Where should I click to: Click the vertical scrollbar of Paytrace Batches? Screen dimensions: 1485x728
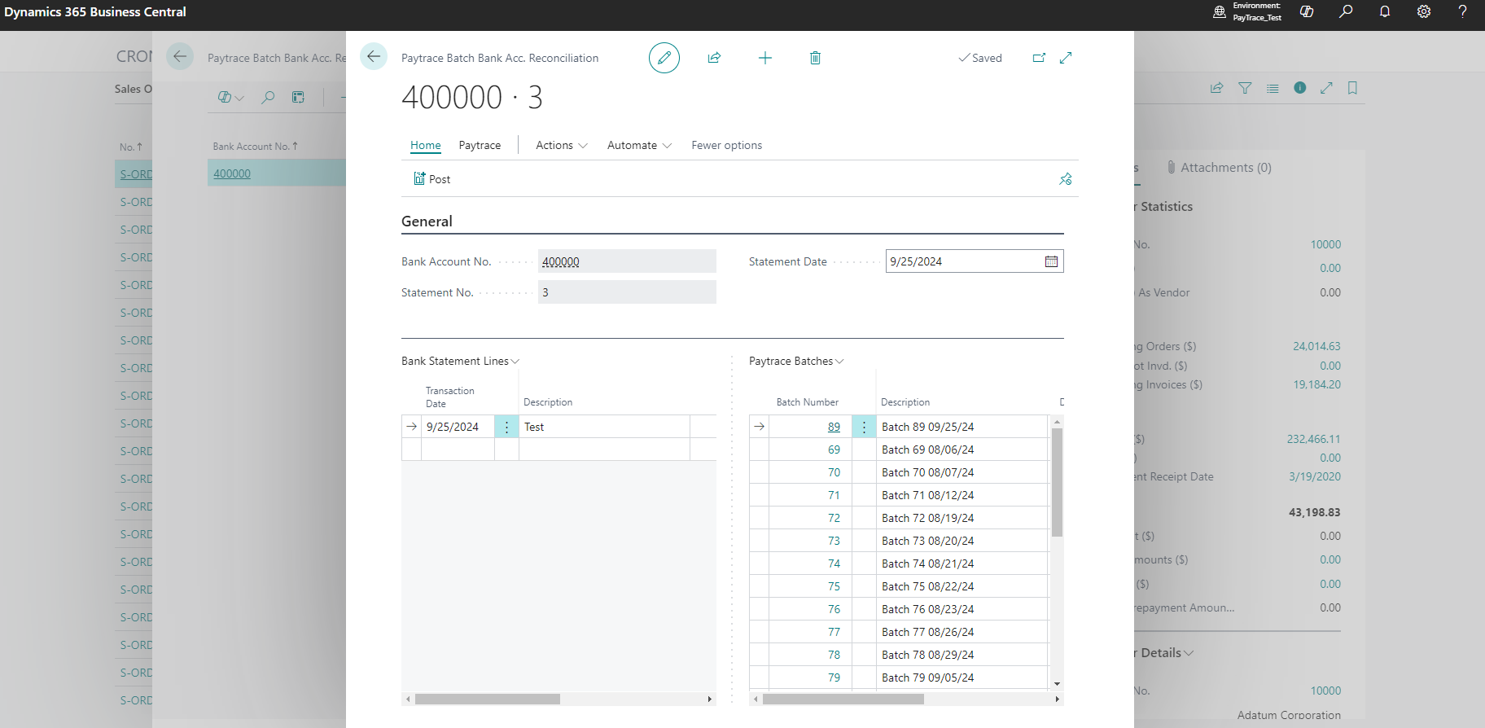click(1057, 482)
